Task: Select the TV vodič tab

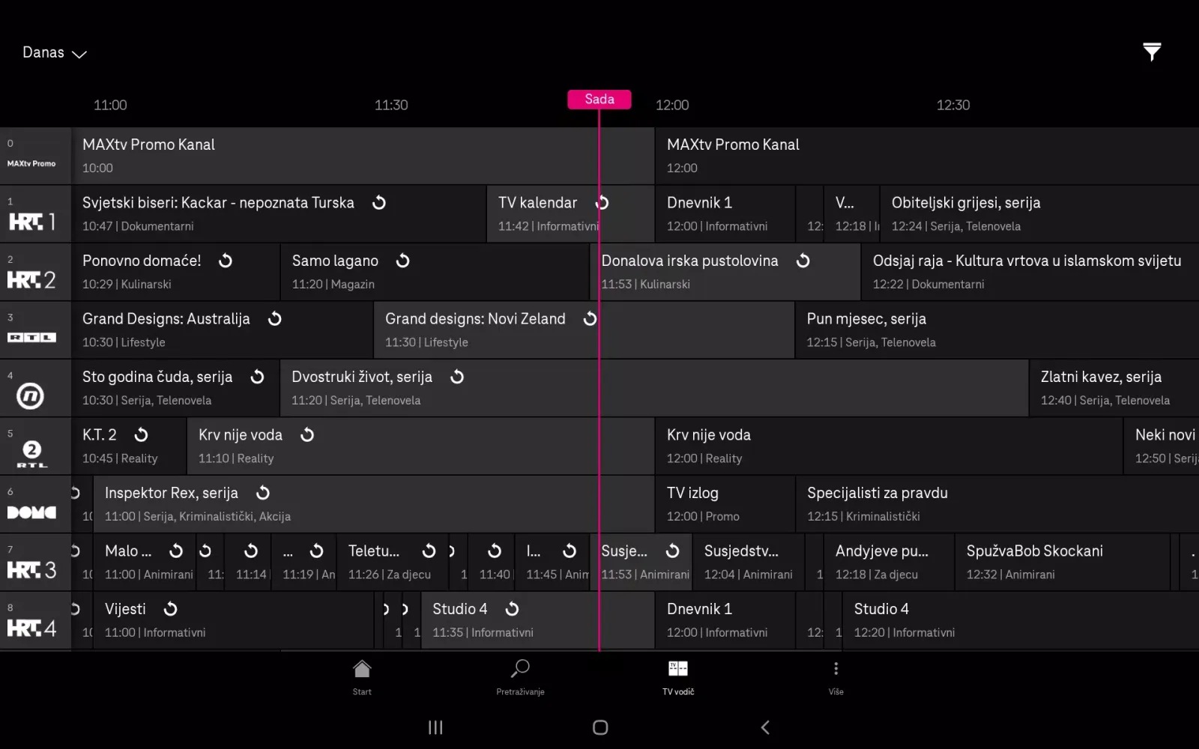Action: coord(678,677)
